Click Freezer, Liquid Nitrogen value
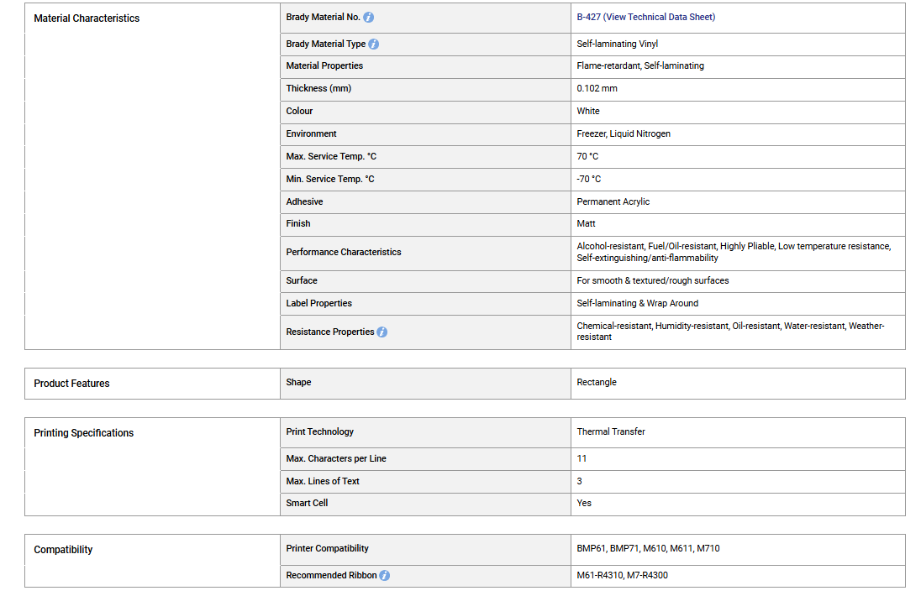Viewport: 921px width, 596px height. [624, 133]
